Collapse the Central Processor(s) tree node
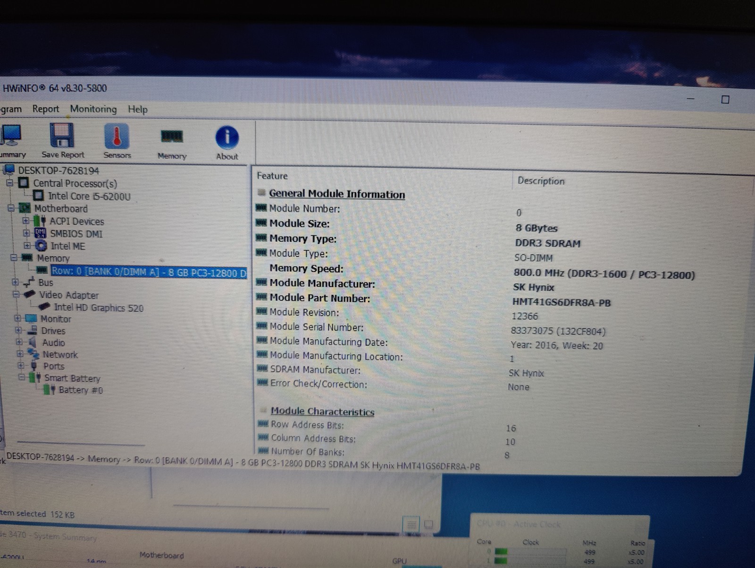This screenshot has height=568, width=755. [10, 183]
